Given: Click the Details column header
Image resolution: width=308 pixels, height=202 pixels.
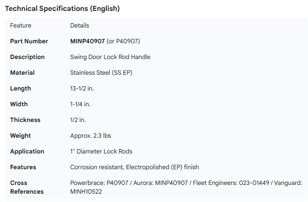Looking at the screenshot, I should (79, 25).
